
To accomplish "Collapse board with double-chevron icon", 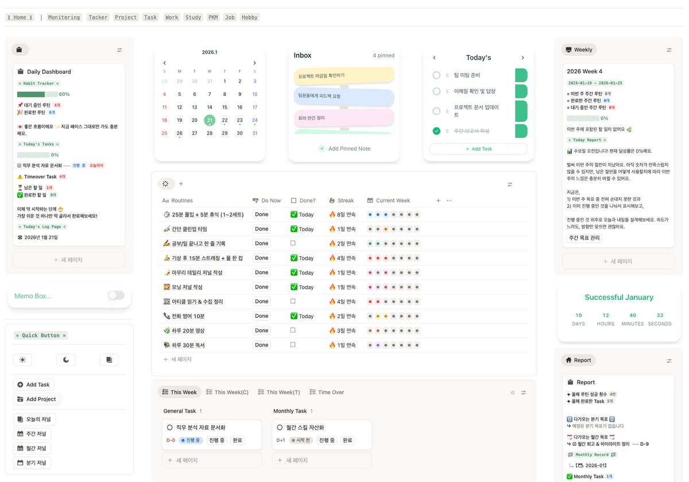I will tap(513, 392).
